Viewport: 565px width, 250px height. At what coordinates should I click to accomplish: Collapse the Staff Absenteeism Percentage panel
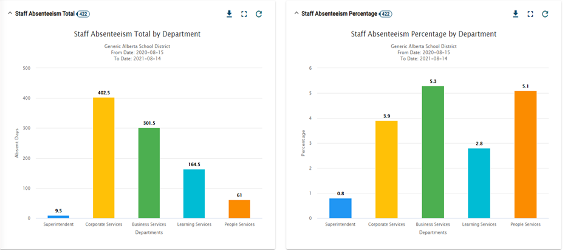(296, 13)
